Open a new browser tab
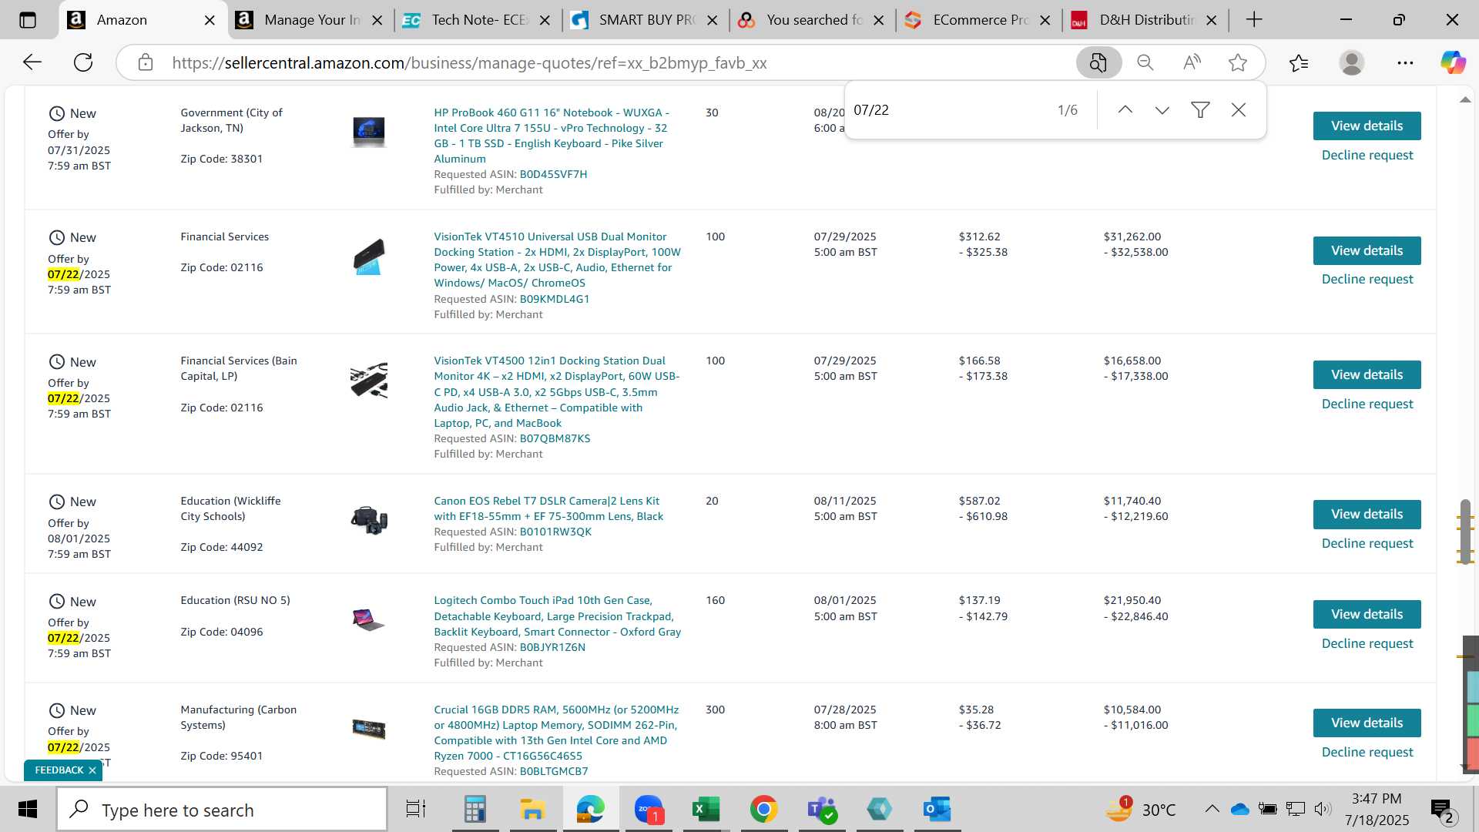This screenshot has height=832, width=1479. point(1254,20)
